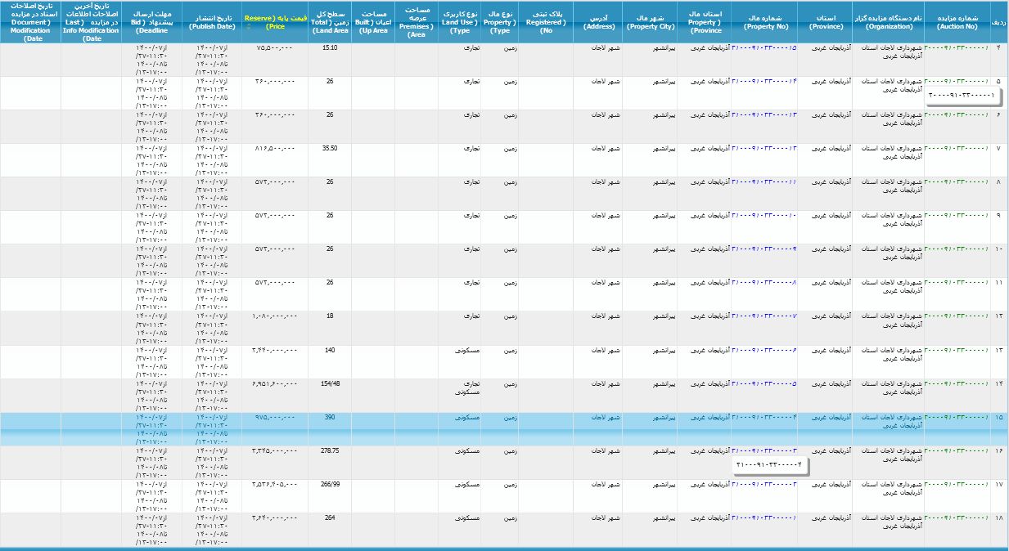The height and width of the screenshot is (551, 1009).
Task: Click the Registered No column header
Action: coord(546,22)
